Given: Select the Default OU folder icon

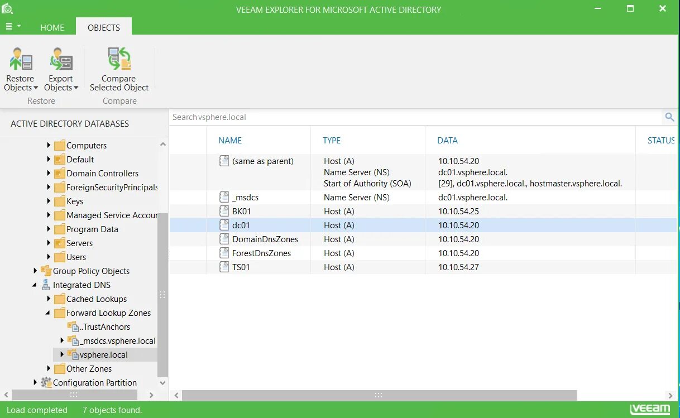Looking at the screenshot, I should [x=59, y=160].
